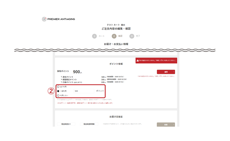
Task: Click the 保有ポイント label
Action: 63,71
